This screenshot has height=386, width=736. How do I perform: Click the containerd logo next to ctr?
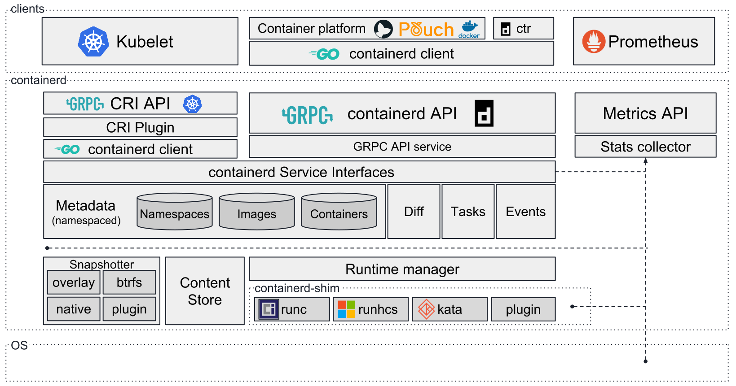click(506, 29)
